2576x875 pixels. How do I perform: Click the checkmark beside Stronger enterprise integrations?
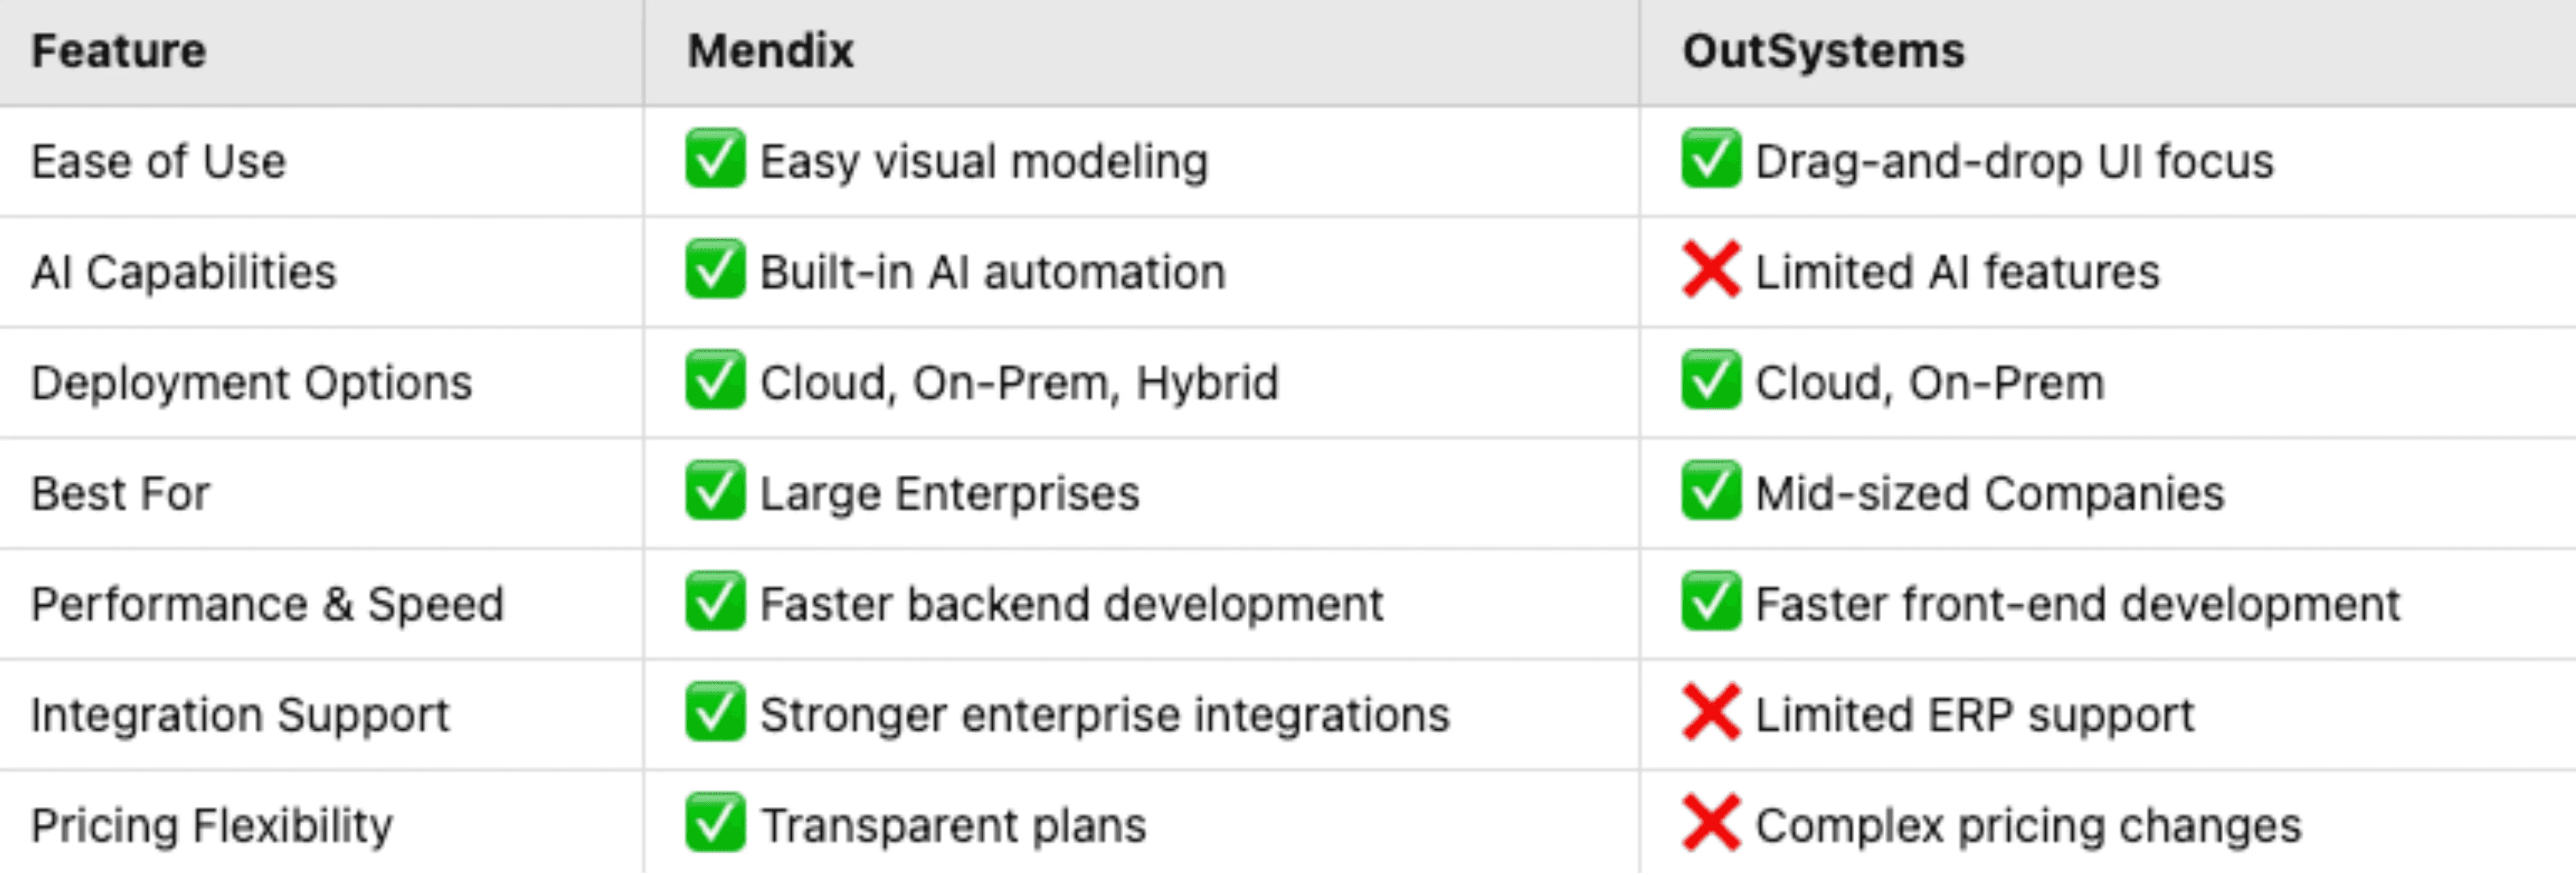tap(715, 712)
